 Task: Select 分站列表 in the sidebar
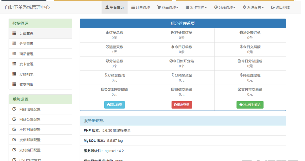point(40,74)
